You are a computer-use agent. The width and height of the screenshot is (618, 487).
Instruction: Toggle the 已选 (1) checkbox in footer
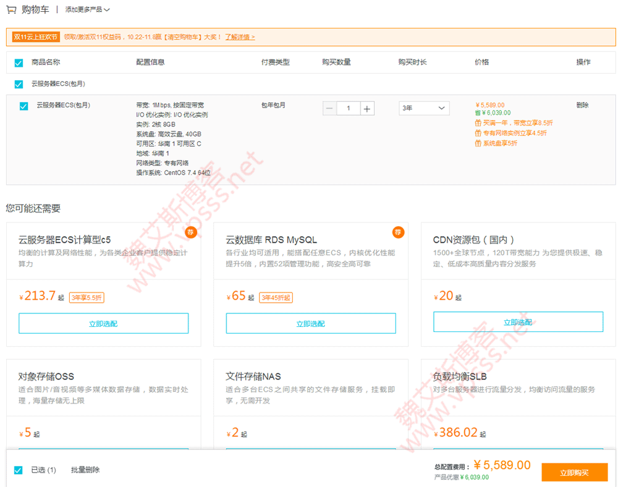point(18,470)
